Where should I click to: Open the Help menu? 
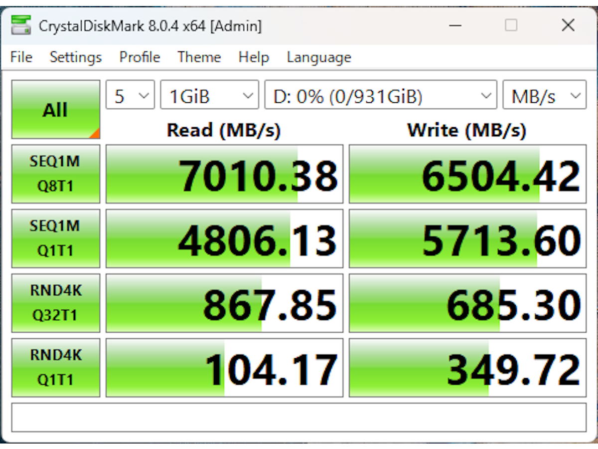click(254, 57)
